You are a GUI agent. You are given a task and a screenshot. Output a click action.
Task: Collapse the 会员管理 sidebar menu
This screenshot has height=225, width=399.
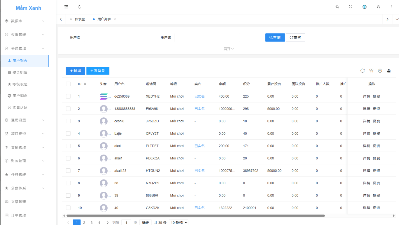24,48
